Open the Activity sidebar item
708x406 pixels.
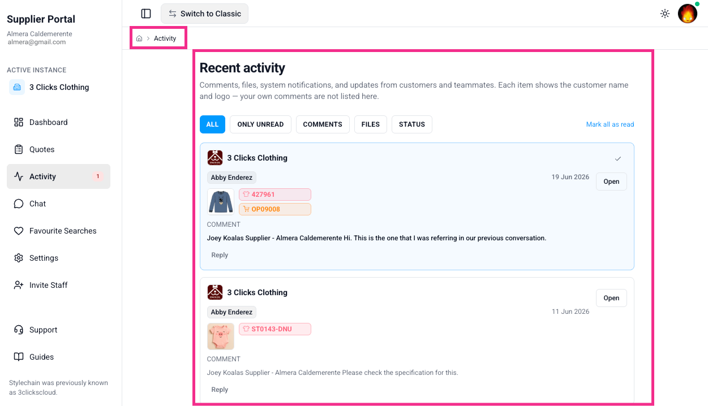[58, 176]
